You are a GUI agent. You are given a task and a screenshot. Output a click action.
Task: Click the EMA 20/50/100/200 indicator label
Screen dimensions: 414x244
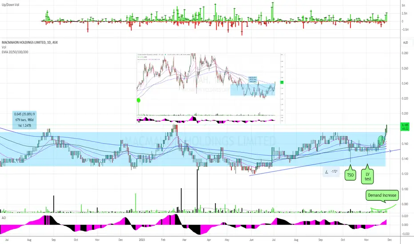[x=15, y=52]
